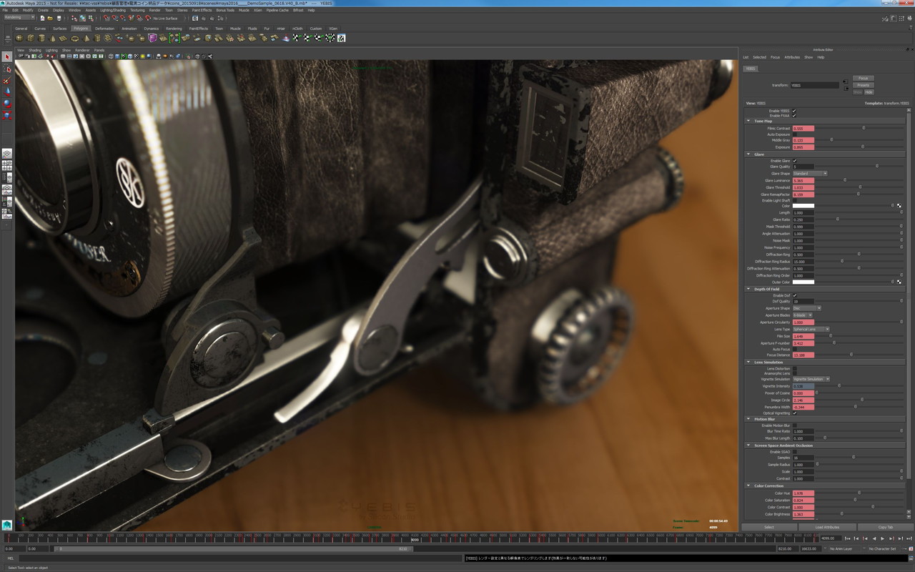Click the play forward button
Viewport: 915px width, 572px height.
[x=882, y=538]
